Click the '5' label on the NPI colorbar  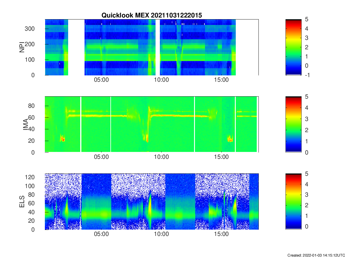point(306,19)
